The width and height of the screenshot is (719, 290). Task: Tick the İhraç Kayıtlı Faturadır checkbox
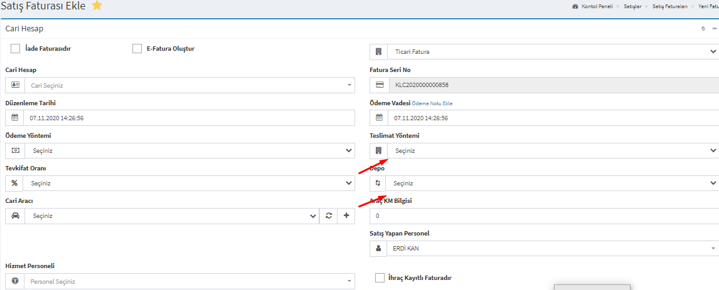(380, 277)
